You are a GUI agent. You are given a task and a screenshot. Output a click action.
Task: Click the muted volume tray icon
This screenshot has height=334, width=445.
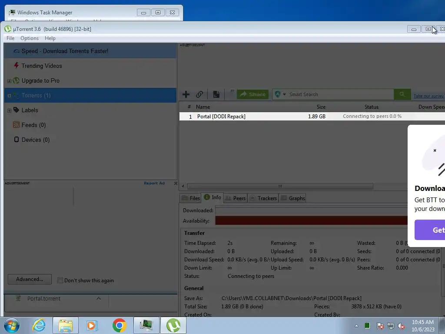[x=401, y=326]
